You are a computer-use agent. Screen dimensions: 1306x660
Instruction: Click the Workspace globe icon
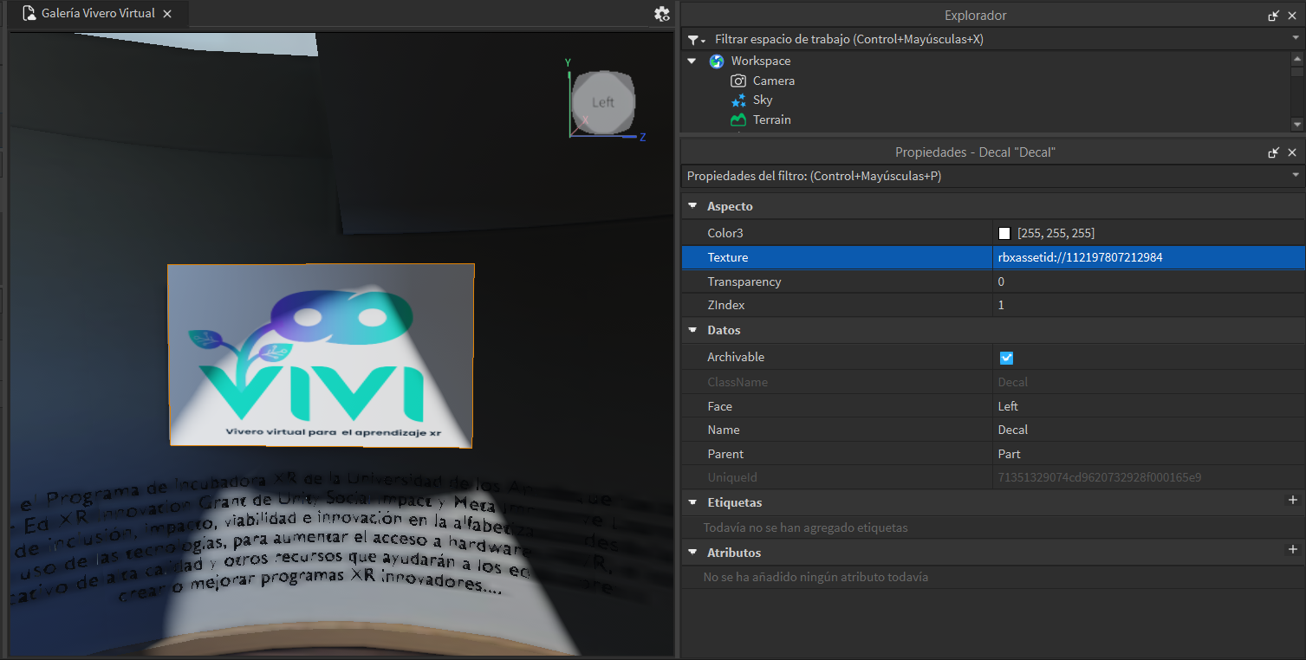[717, 61]
